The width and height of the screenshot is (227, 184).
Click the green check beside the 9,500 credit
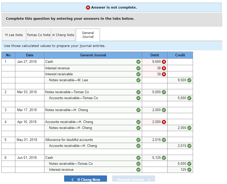click(189, 80)
